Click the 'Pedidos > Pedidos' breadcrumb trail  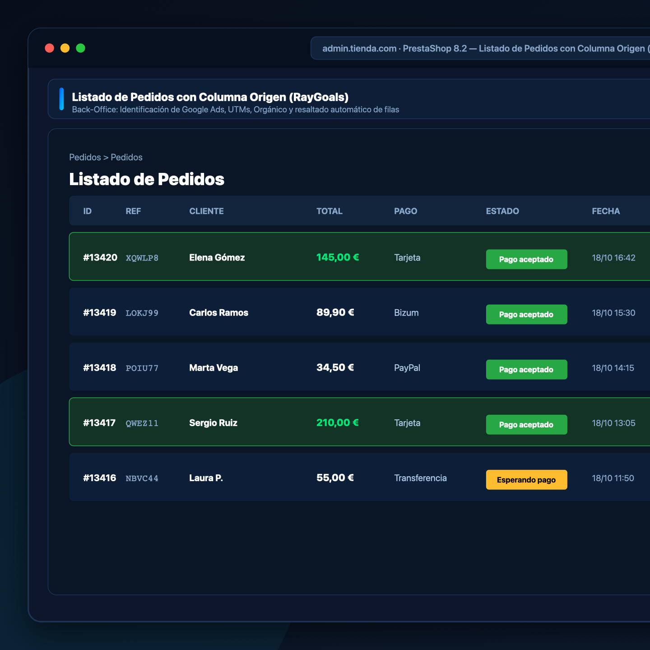[106, 158]
